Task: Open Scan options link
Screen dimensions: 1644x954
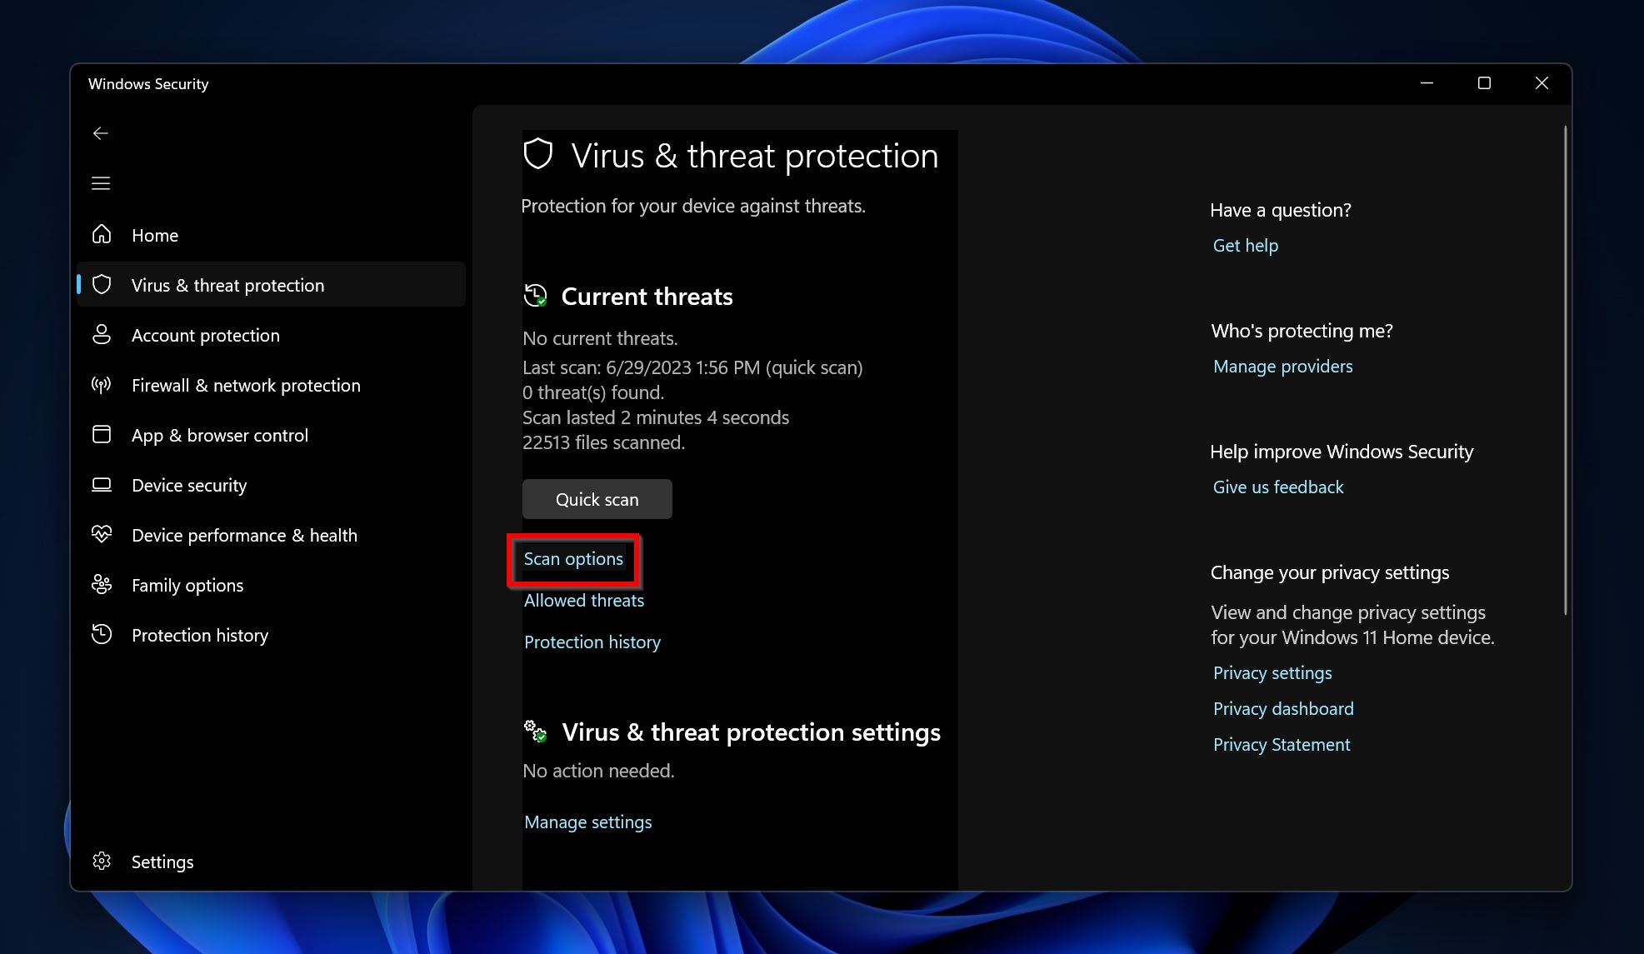Action: 573,557
